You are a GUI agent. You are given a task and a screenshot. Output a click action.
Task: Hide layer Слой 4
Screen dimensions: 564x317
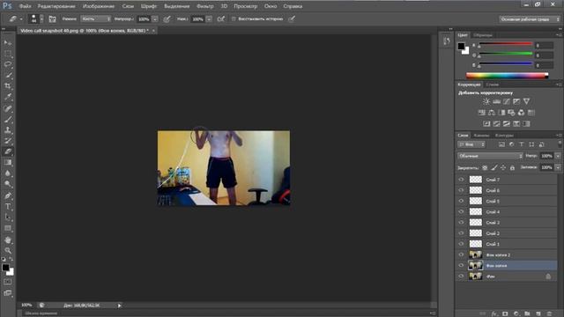coord(461,211)
